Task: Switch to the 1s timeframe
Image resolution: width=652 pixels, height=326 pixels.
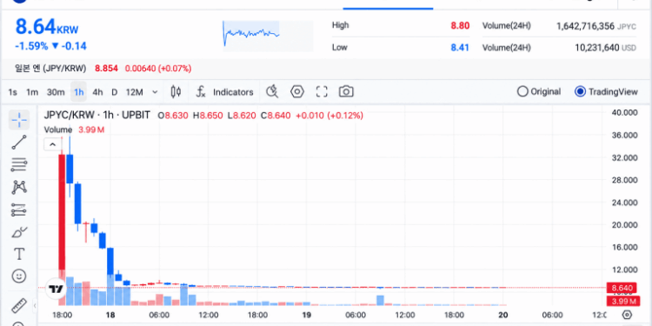Action: pos(13,92)
